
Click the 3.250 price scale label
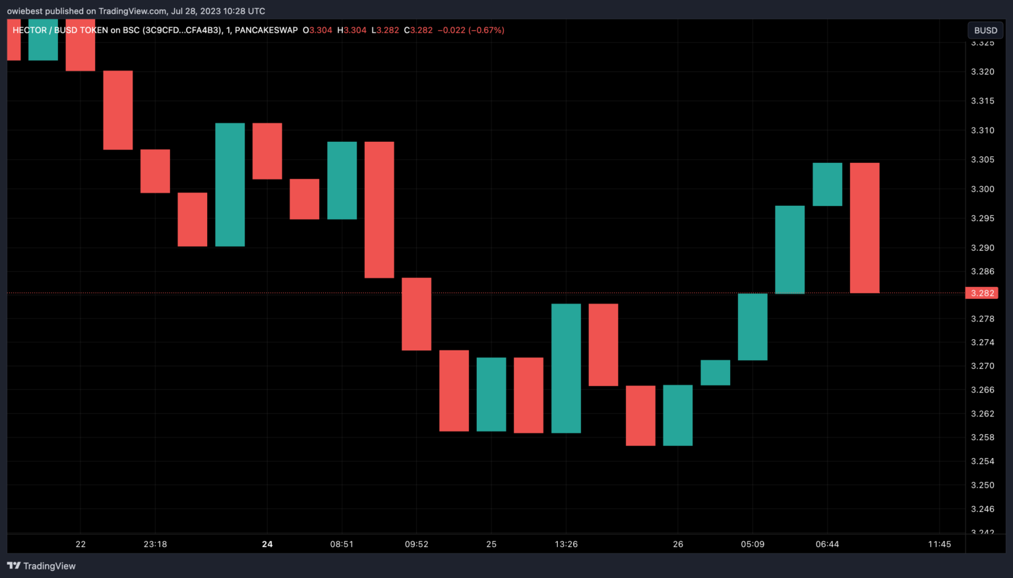[982, 485]
